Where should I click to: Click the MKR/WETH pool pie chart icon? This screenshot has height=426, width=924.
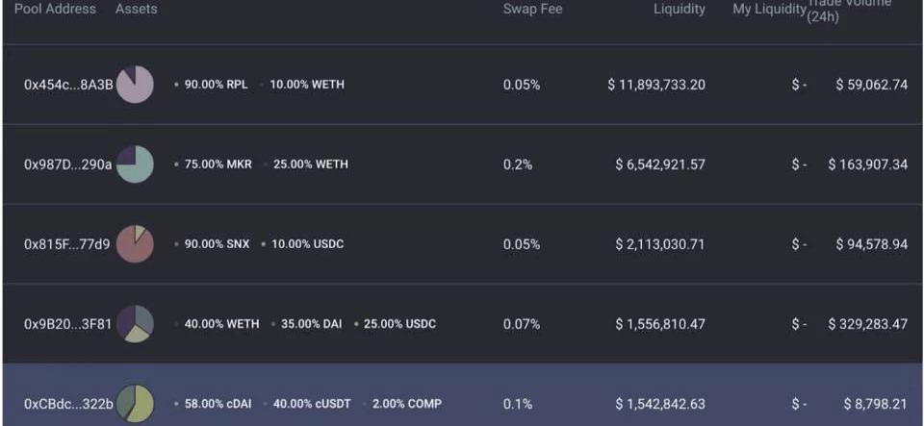(135, 164)
